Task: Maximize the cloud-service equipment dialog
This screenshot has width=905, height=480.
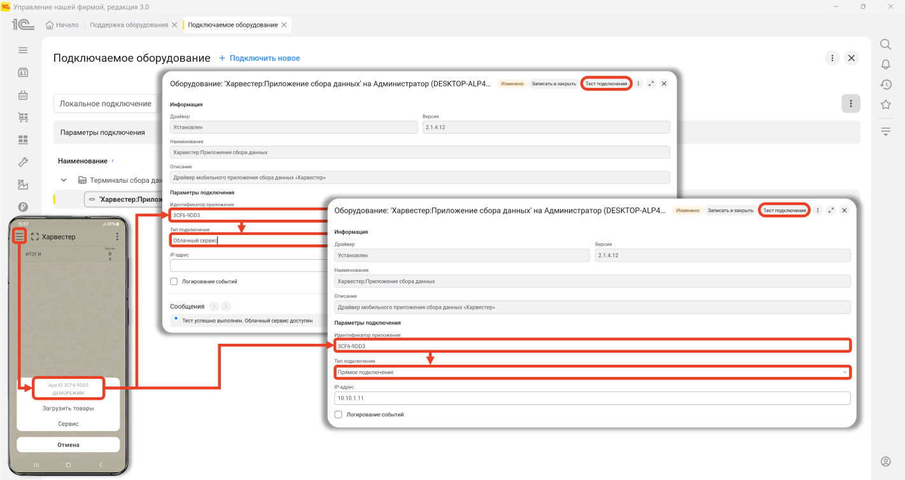Action: click(651, 83)
